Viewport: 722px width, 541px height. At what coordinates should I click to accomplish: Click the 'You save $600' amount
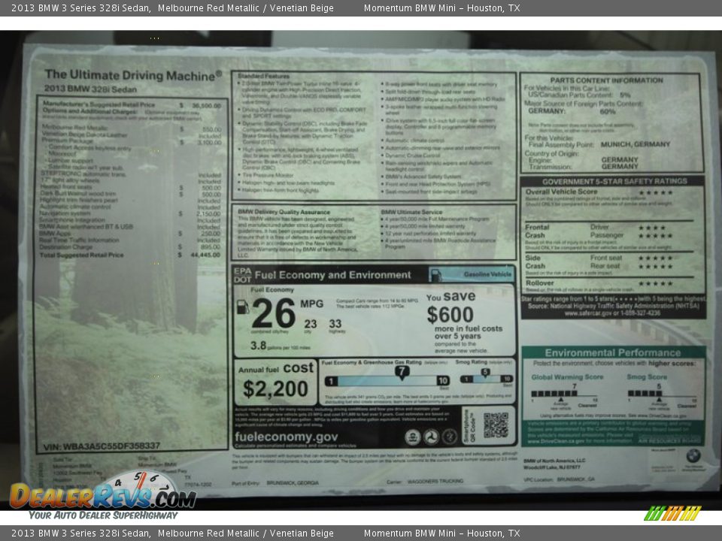pyautogui.click(x=450, y=315)
